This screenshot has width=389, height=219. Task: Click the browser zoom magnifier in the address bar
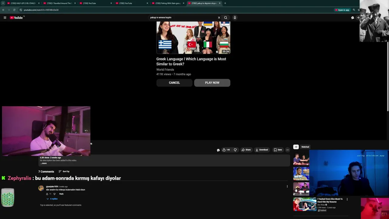coord(354,10)
